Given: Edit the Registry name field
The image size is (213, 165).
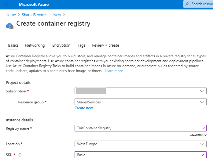Looking at the screenshot, I should (141, 128).
